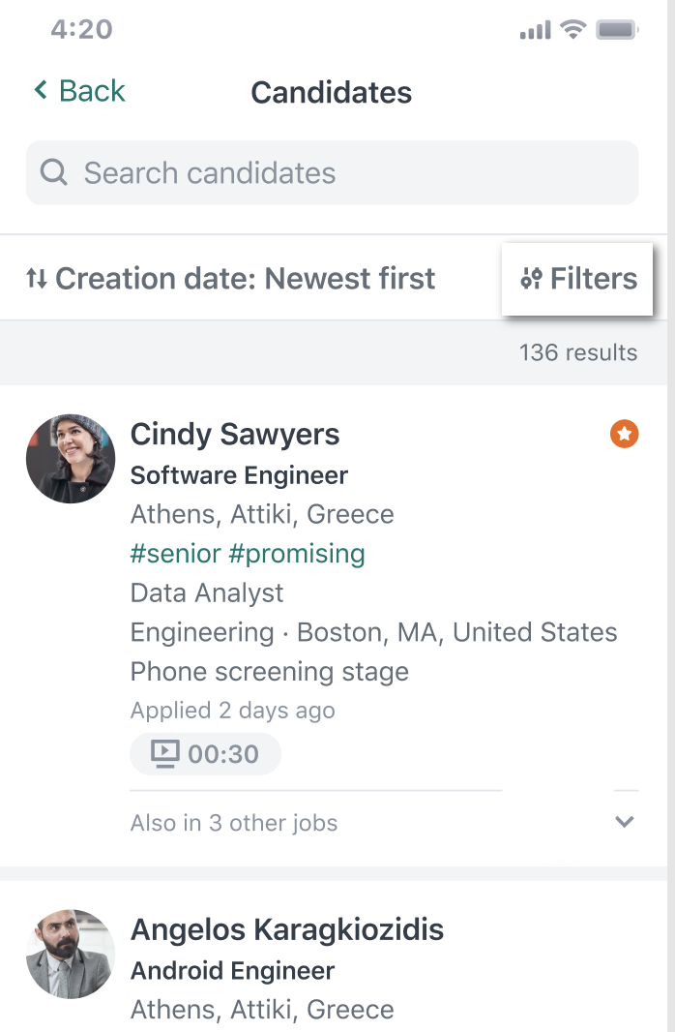The width and height of the screenshot is (675, 1032).
Task: Open Cindy Sawyers' profile photo
Action: point(71,459)
